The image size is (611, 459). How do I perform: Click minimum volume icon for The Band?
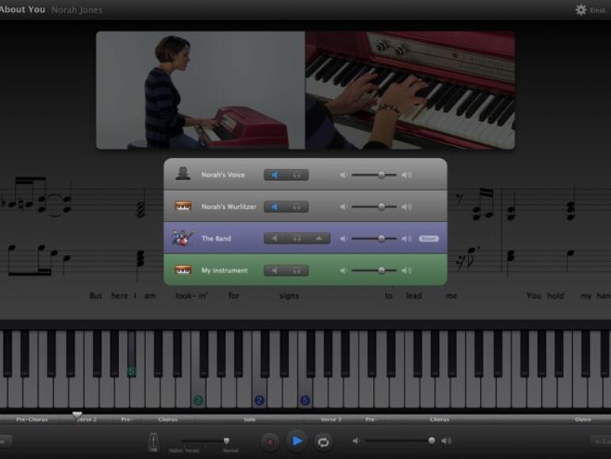[344, 238]
